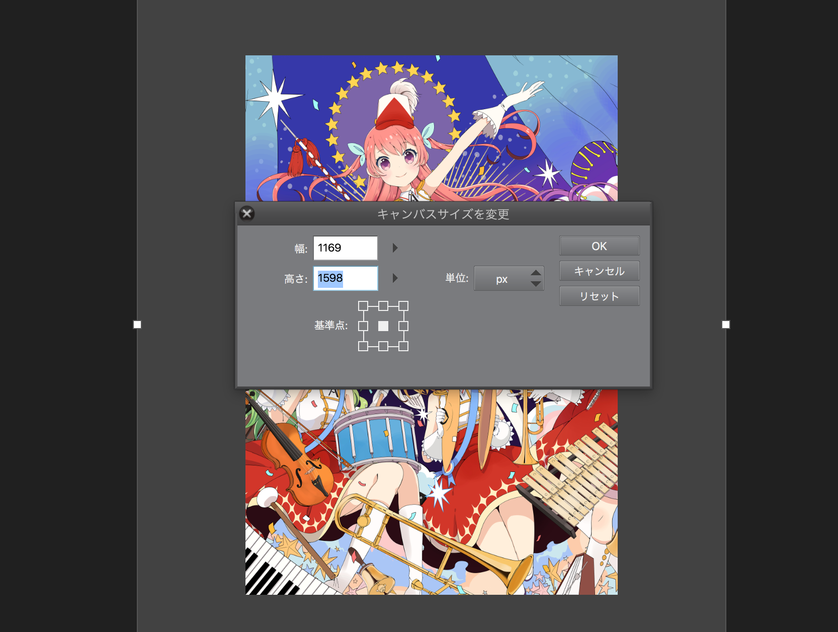Click the 幅 width input field
838x632 pixels.
tap(346, 248)
